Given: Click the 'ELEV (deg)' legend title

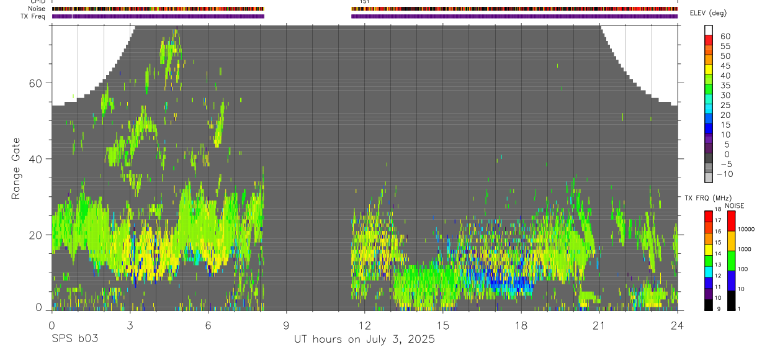Looking at the screenshot, I should click(708, 14).
